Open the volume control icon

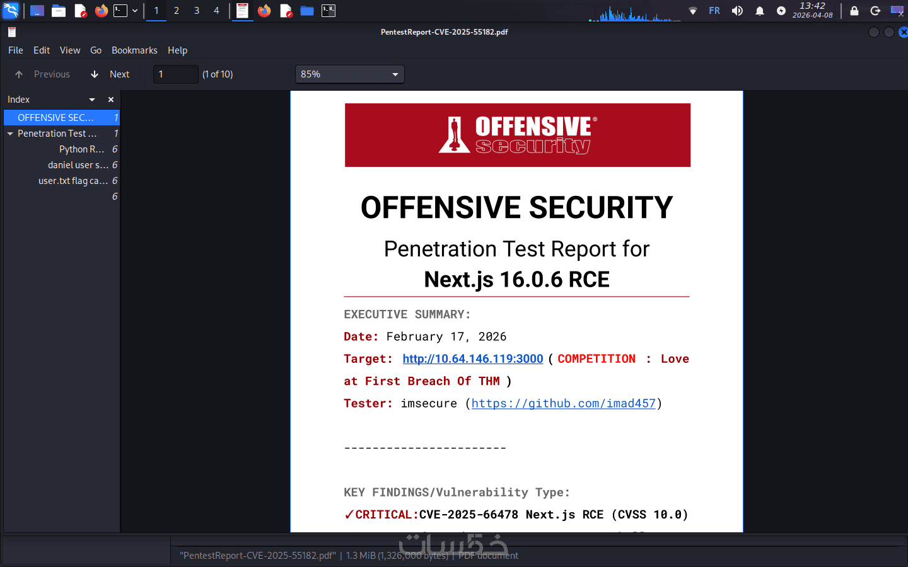pyautogui.click(x=737, y=11)
